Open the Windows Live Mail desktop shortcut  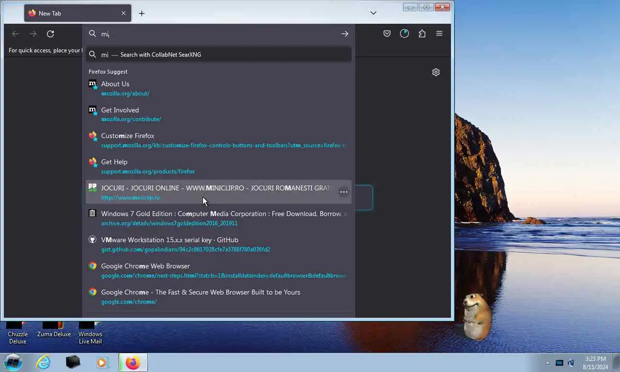point(91,333)
